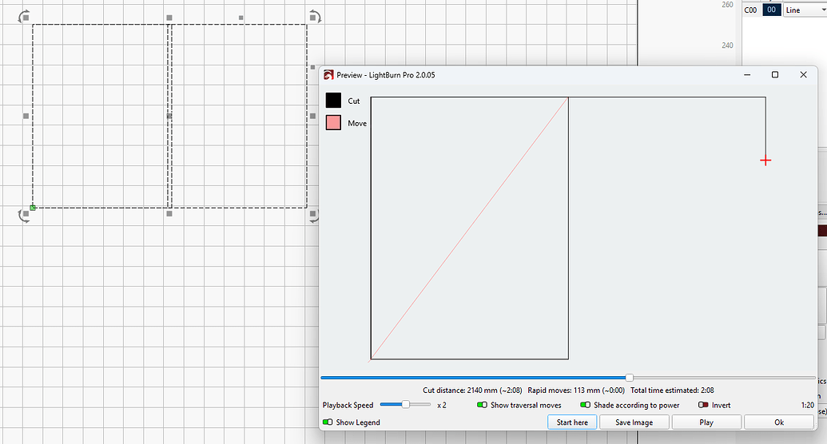Screen dimensions: 827x444
Task: Click the bottom center selection handle
Action: (169, 213)
